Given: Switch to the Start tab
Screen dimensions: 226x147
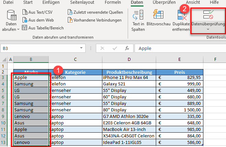Looking at the screenshot, I should [28, 2].
